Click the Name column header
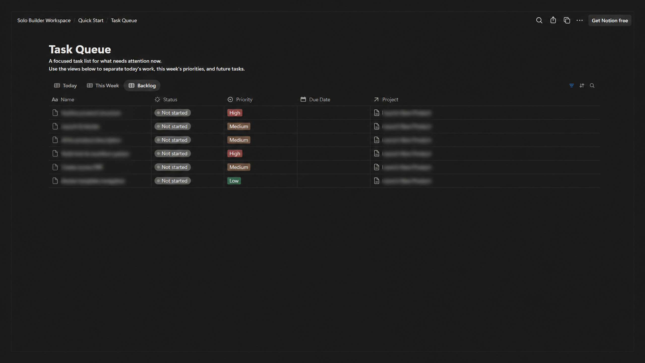This screenshot has height=363, width=645. [63, 100]
